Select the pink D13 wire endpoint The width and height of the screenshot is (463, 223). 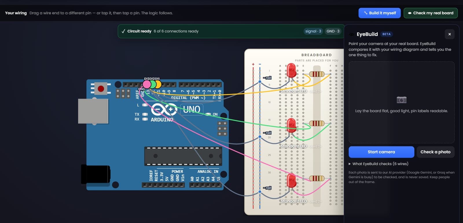coord(147,84)
